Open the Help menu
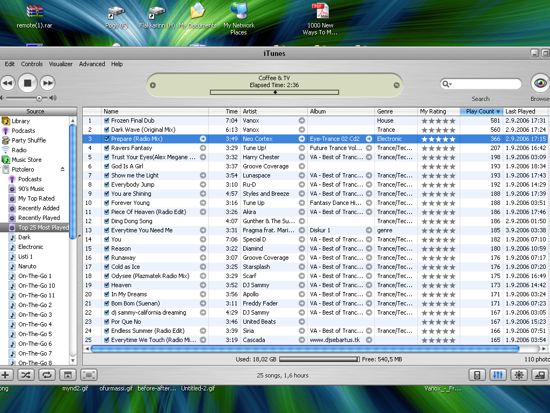Screen dimensions: 550x413 pos(117,64)
